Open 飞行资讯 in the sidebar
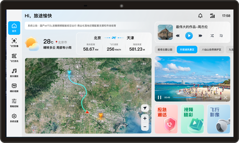Image resolution: width=239 pixels, height=143 pixels. pos(14,57)
